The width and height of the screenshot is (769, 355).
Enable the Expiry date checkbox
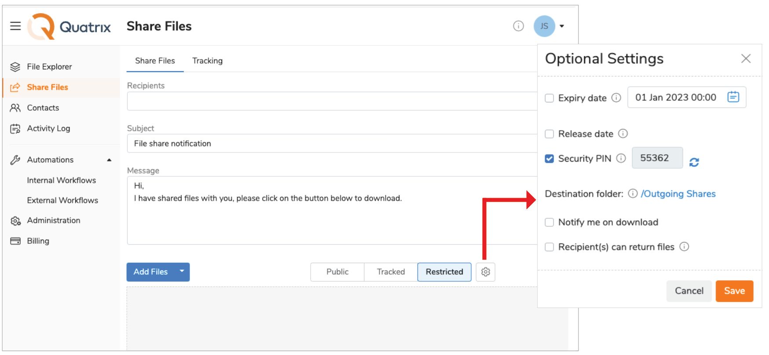pyautogui.click(x=549, y=98)
